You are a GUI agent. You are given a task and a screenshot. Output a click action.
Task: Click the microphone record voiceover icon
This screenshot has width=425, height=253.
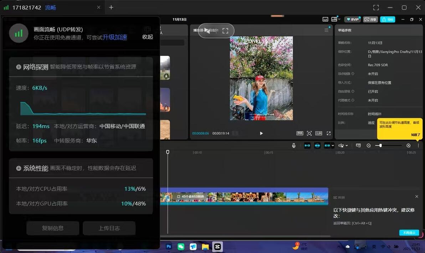[294, 145]
